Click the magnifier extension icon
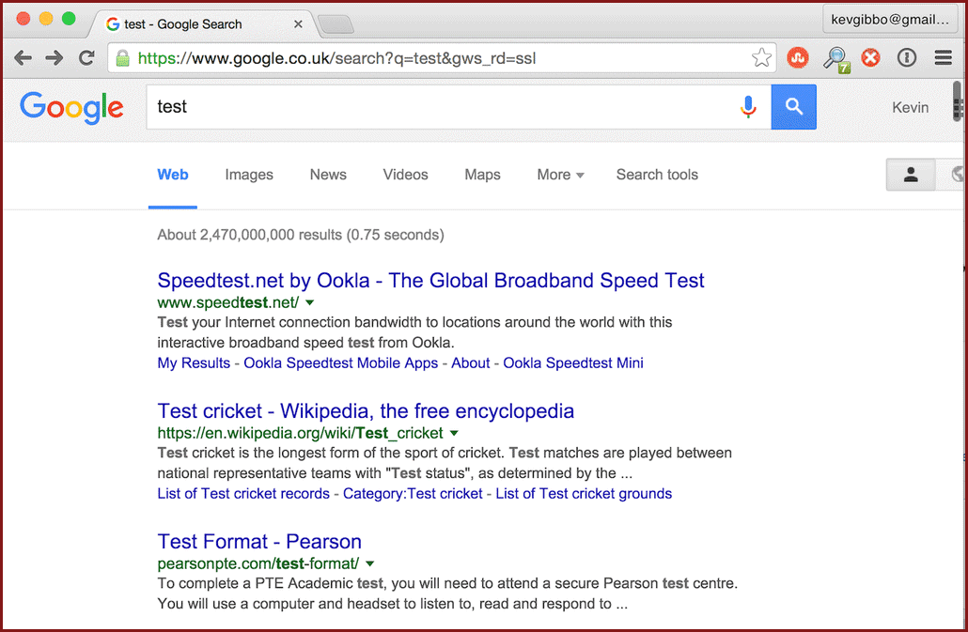Viewport: 968px width, 632px height. click(x=835, y=59)
